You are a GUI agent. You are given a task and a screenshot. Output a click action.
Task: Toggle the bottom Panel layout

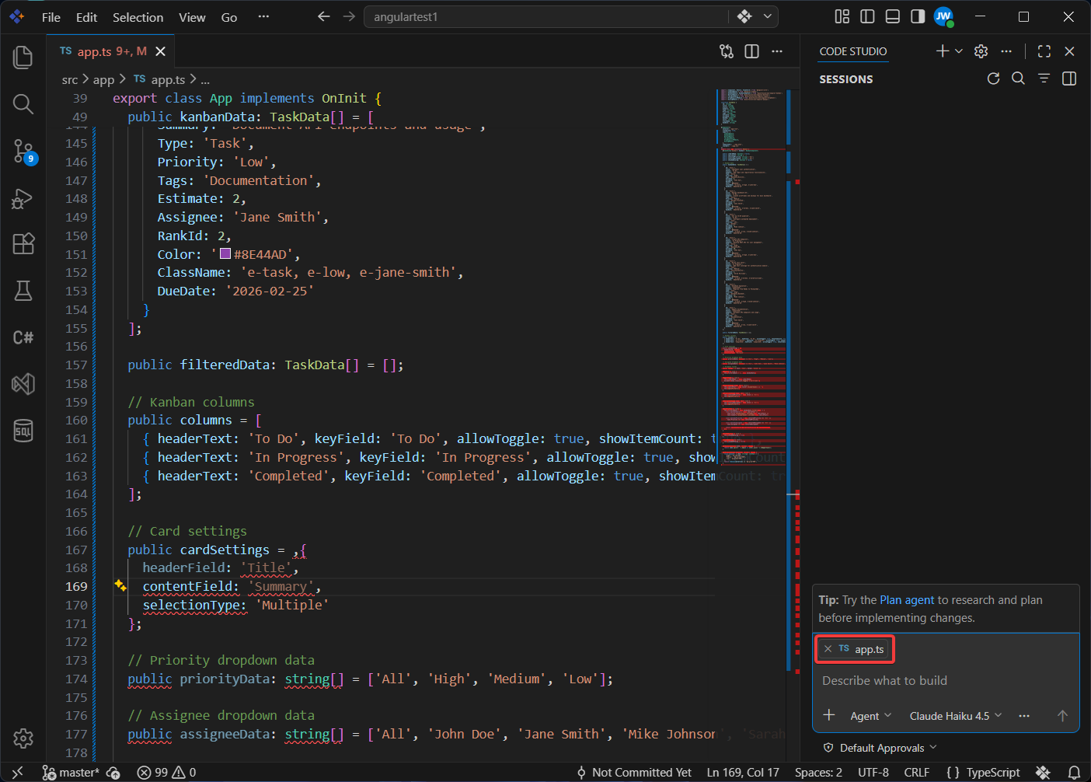[893, 16]
